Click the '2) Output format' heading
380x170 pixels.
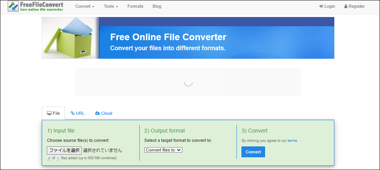(164, 131)
